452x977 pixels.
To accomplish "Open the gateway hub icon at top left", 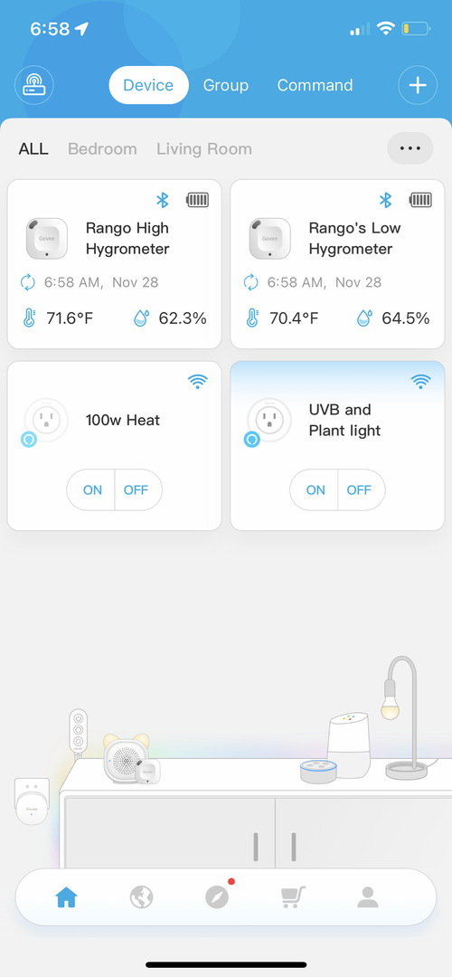I will click(x=34, y=85).
